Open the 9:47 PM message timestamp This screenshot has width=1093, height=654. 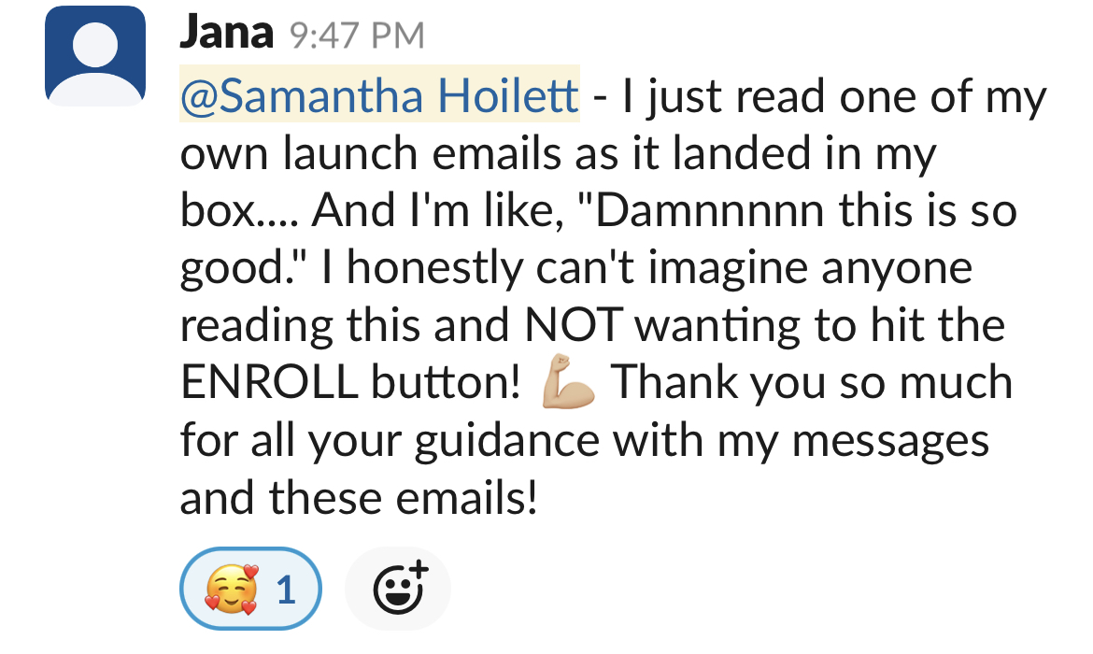(356, 36)
